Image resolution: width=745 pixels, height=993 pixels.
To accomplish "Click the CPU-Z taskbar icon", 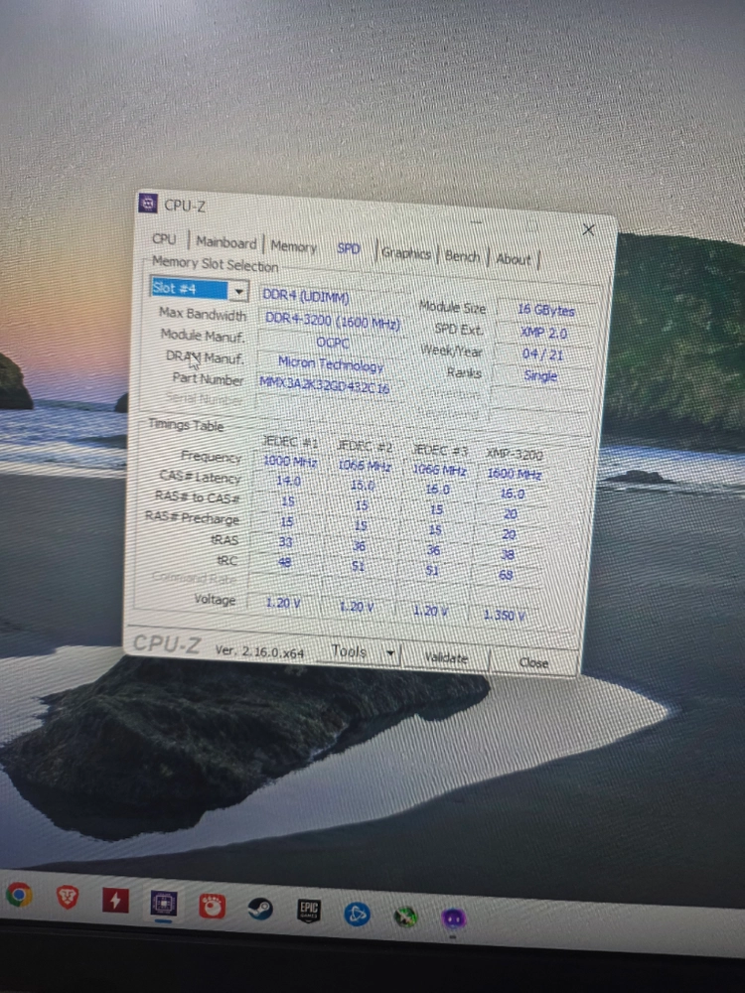I will pyautogui.click(x=164, y=903).
